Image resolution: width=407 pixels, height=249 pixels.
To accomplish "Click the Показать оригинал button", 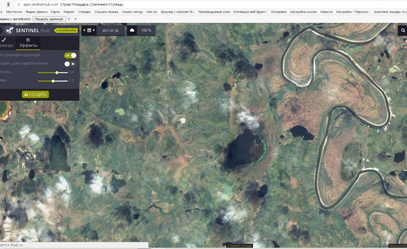I will pyautogui.click(x=49, y=19).
